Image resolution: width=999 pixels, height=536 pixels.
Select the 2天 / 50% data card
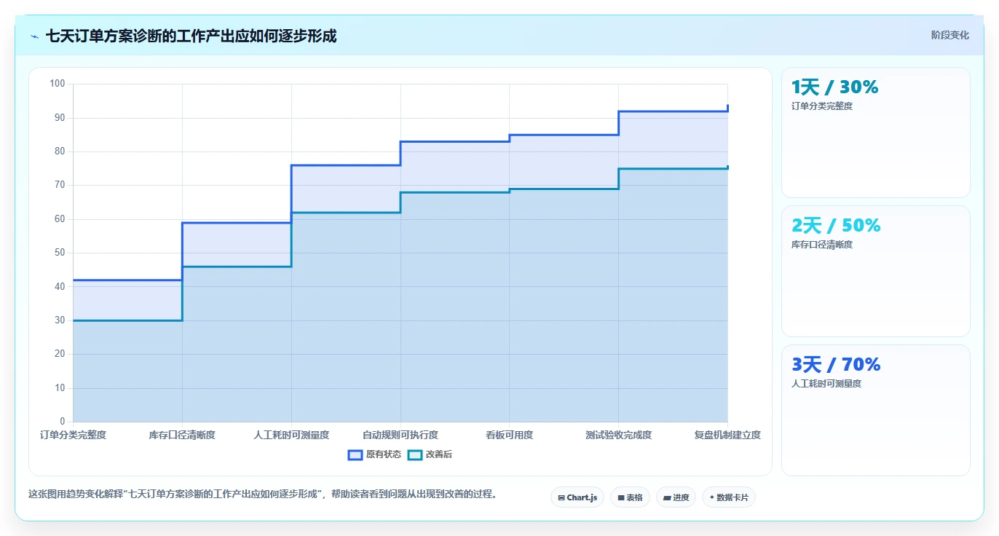875,271
